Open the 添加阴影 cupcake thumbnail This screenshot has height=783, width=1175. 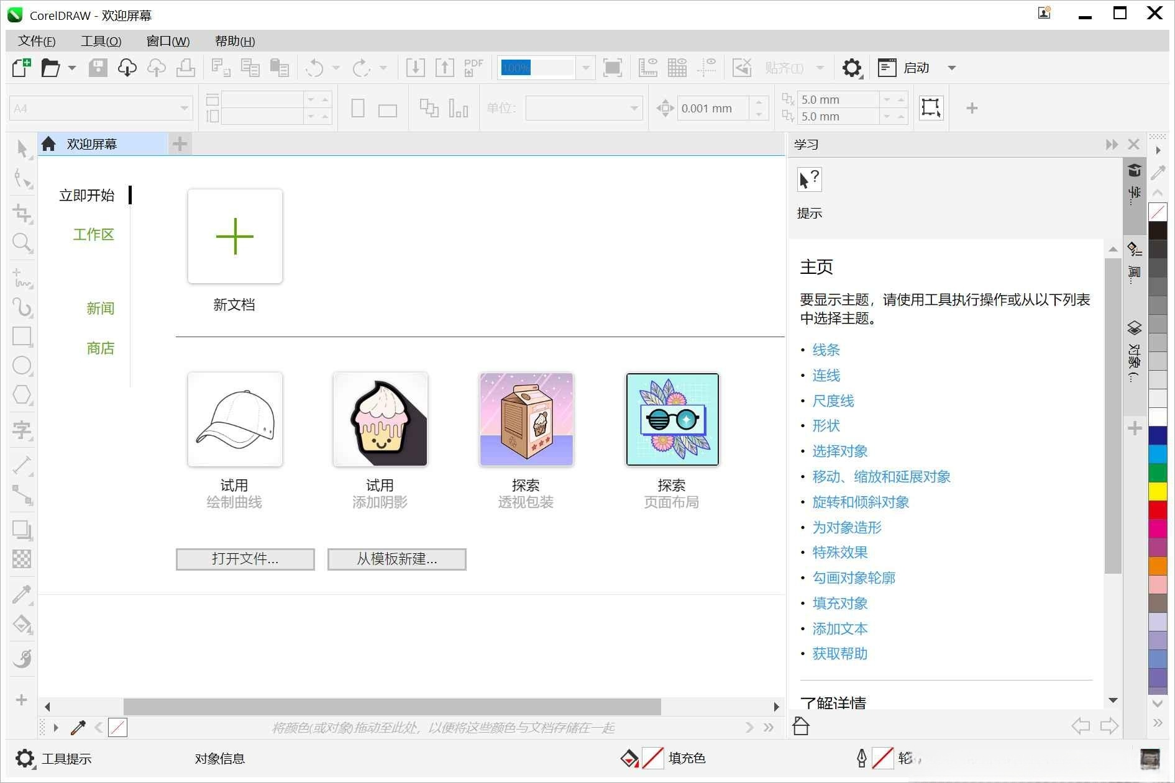(x=380, y=419)
